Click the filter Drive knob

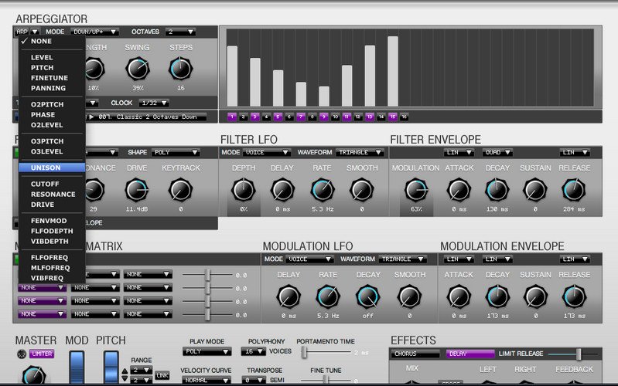(x=137, y=189)
